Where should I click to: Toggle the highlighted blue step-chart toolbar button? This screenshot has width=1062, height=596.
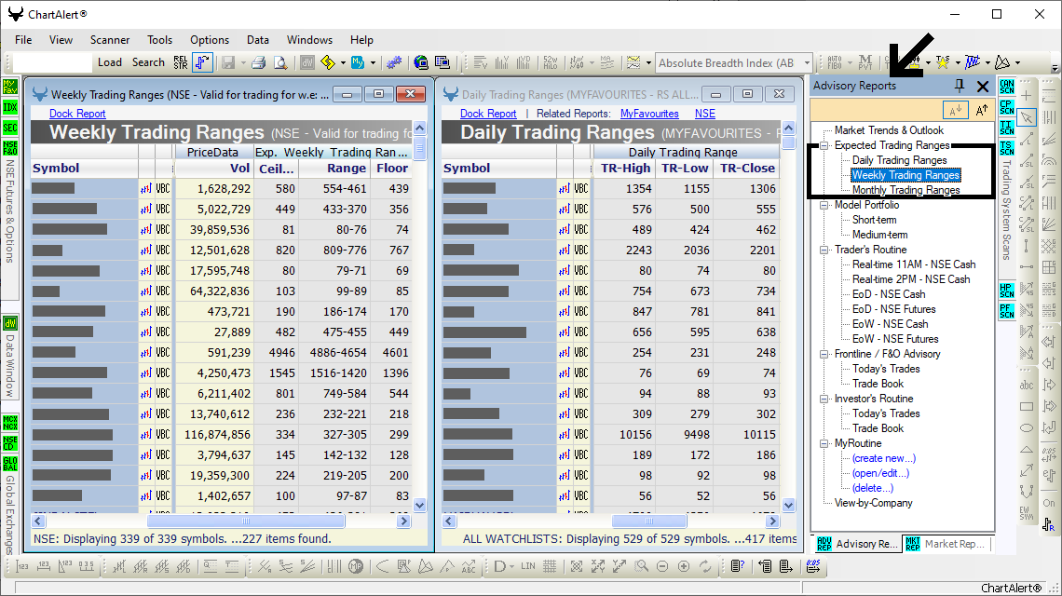202,63
